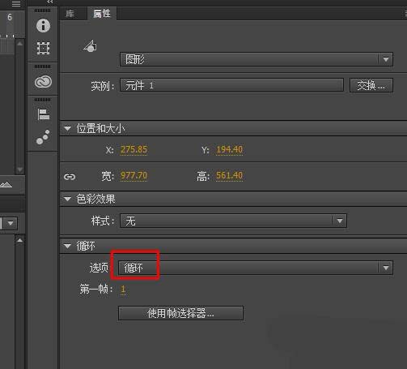The height and width of the screenshot is (369, 407).
Task: Open the 样式 dropdown showing 无
Action: [x=233, y=221]
